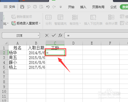Confirm formula entry with the checkmark icon

54,35
